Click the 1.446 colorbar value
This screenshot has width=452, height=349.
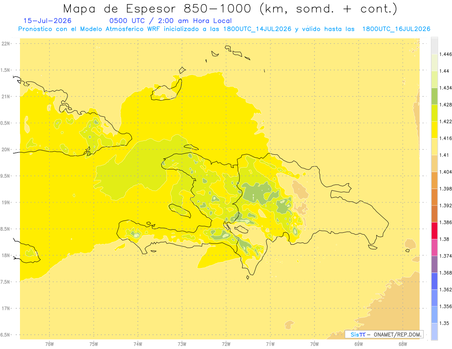[x=446, y=54]
